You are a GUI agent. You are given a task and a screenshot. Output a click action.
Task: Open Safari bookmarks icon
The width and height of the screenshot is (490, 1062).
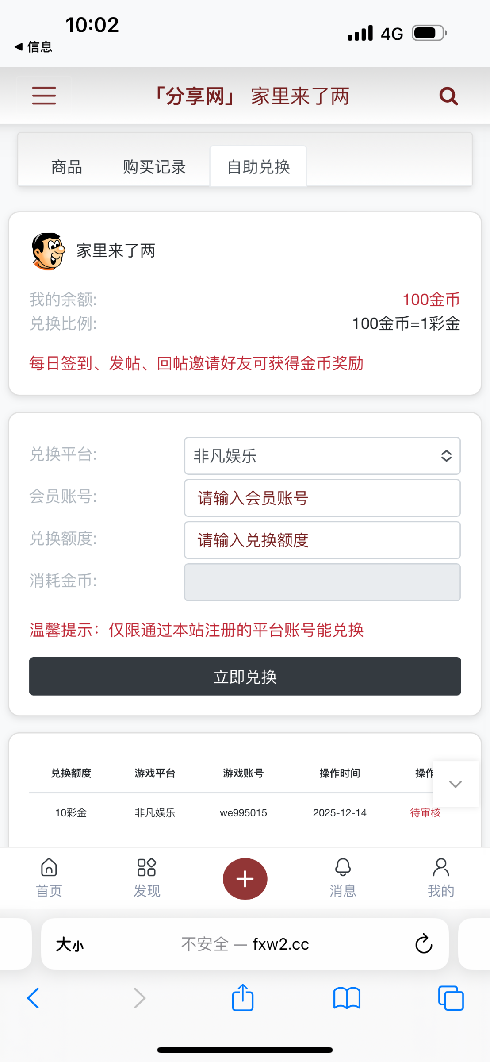(347, 998)
